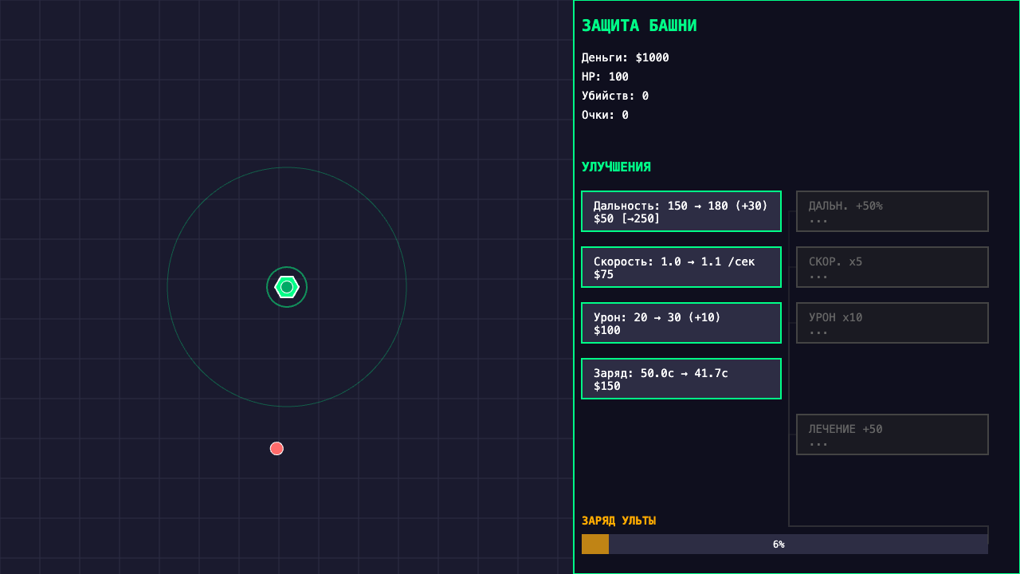Click the УЛУЧШЕНИЯ section header
The image size is (1020, 574).
[x=616, y=167]
